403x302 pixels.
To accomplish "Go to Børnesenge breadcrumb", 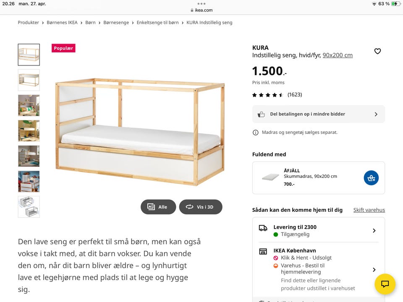I will coord(116,23).
